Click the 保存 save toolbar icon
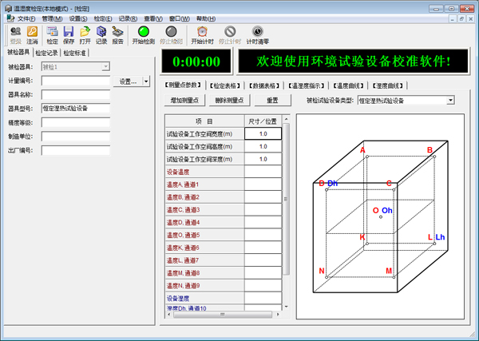479x341 pixels. coord(69,34)
